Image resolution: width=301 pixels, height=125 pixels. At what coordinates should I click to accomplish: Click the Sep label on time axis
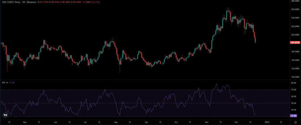tap(146, 122)
